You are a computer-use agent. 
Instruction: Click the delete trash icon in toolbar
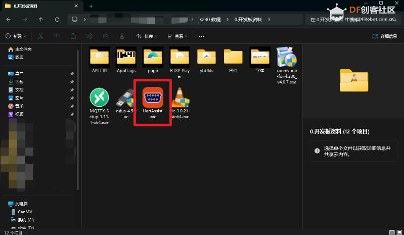point(122,36)
